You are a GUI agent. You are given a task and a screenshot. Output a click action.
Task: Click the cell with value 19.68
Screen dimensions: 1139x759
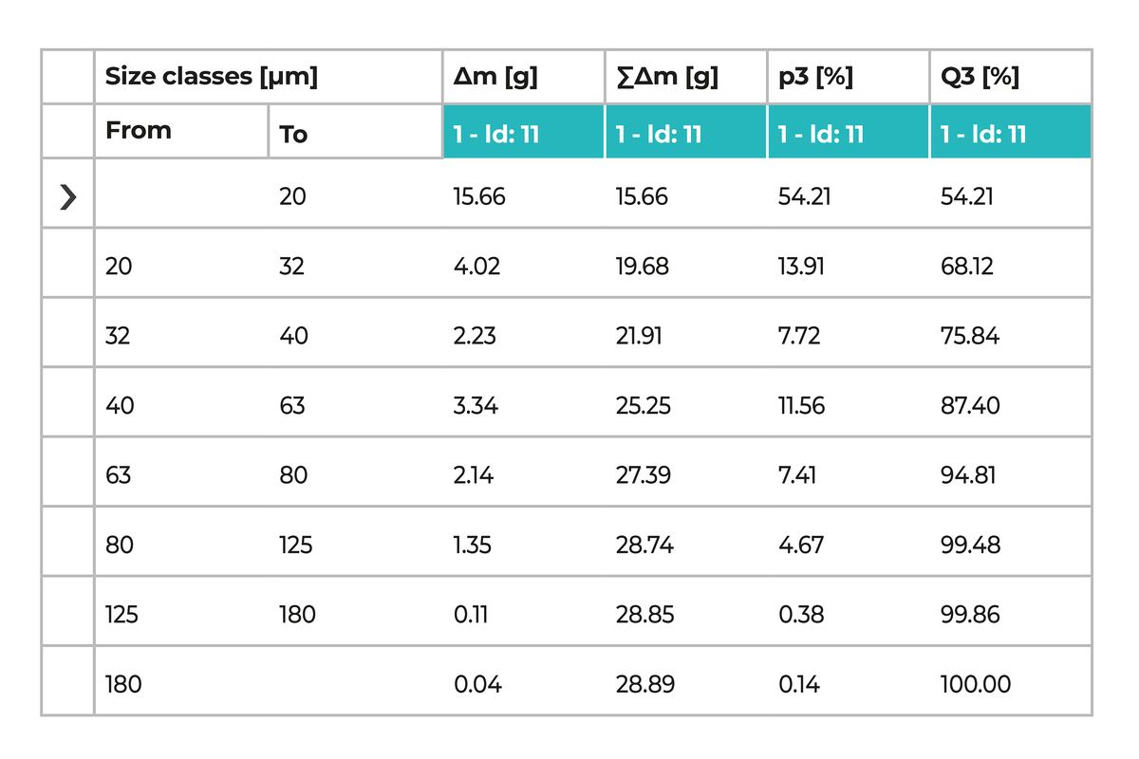(x=642, y=267)
